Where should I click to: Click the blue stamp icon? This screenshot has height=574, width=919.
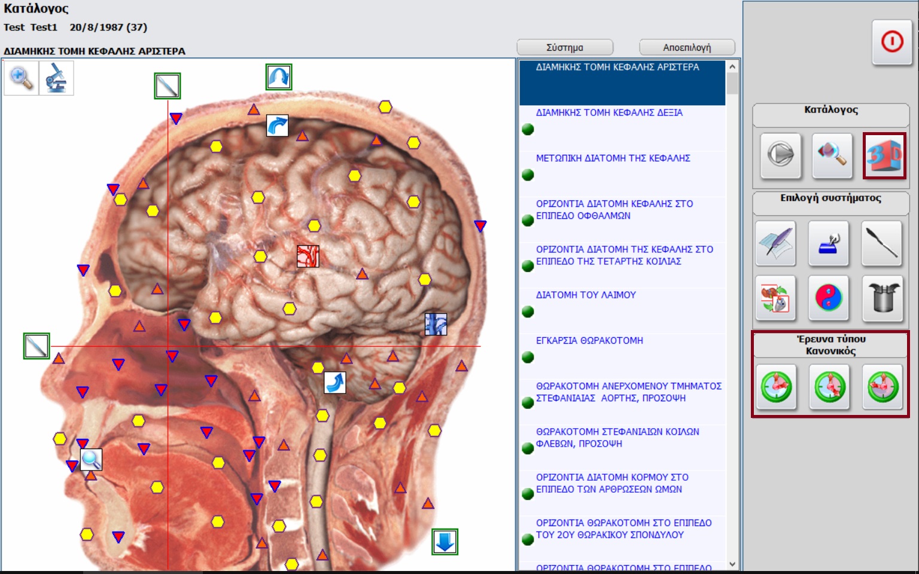click(x=829, y=243)
